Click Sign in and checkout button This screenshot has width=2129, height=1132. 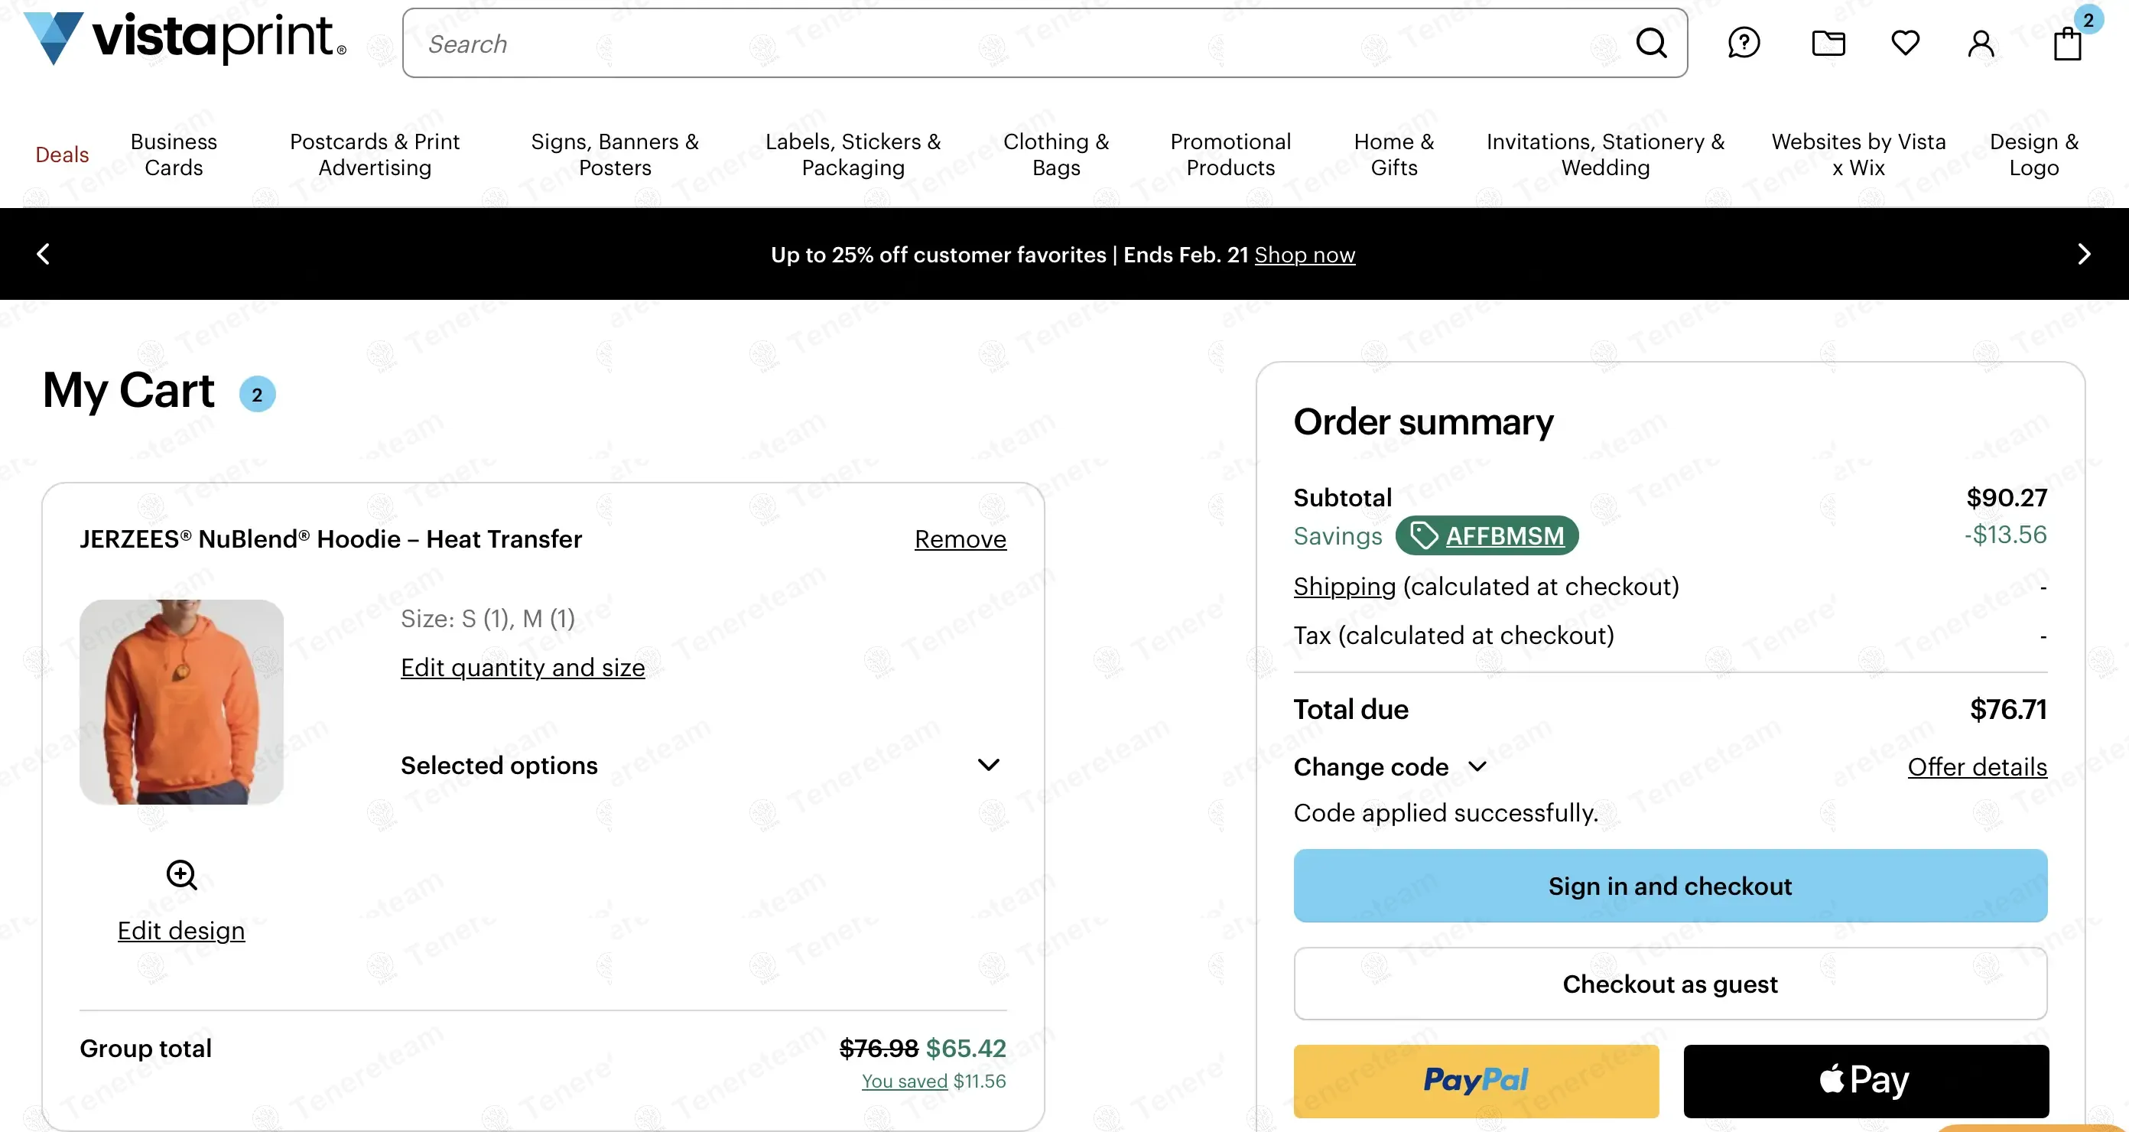pos(1669,886)
